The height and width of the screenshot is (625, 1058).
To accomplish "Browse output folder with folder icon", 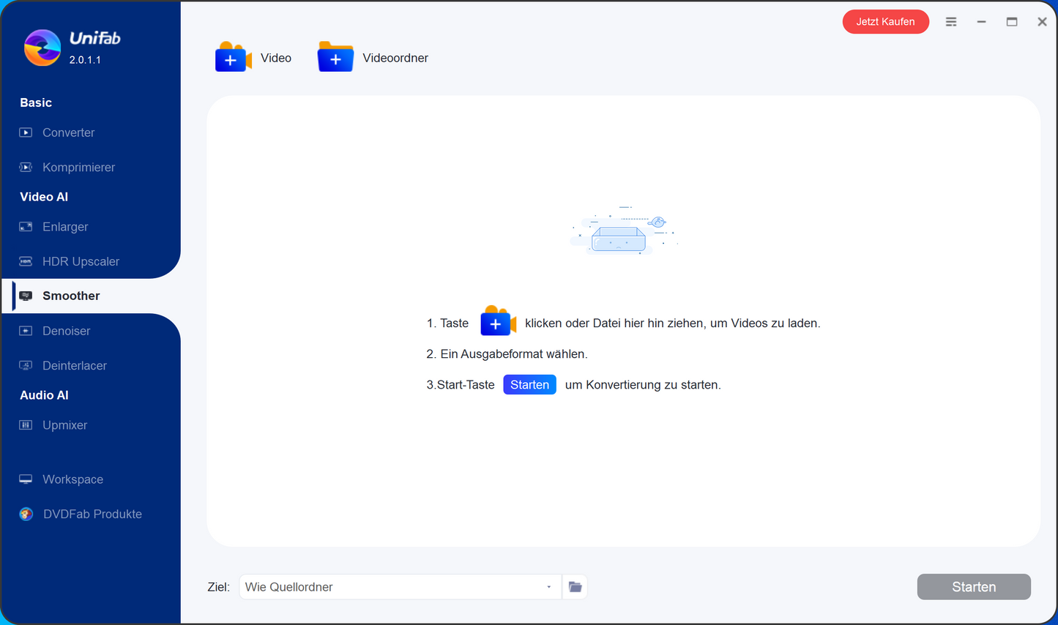I will [575, 587].
